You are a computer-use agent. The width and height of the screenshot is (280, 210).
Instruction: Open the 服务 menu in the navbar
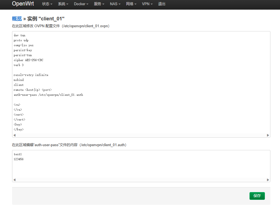tap(99, 4)
